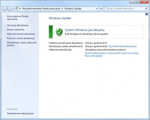Open Aktualizacje: często zadawane pytania link
150x120 pixels.
[22, 44]
